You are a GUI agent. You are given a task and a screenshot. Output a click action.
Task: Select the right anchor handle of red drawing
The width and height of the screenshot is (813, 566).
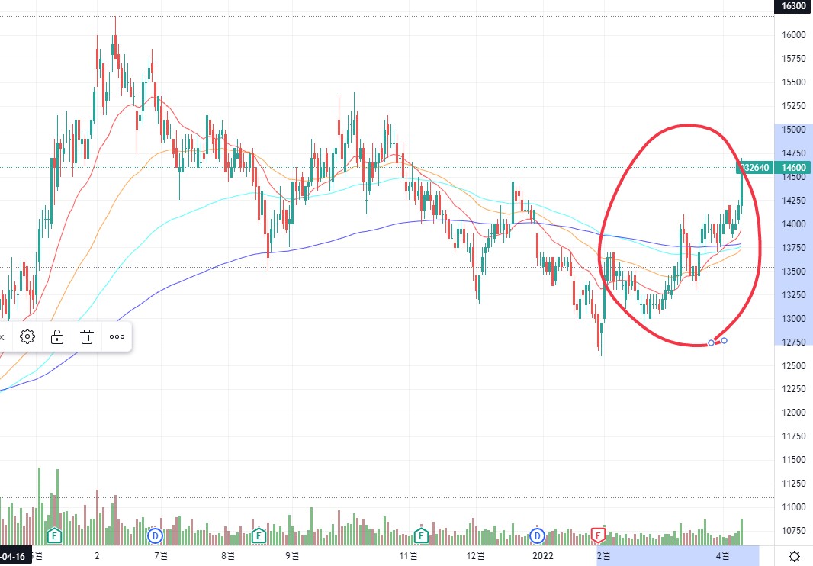point(725,341)
